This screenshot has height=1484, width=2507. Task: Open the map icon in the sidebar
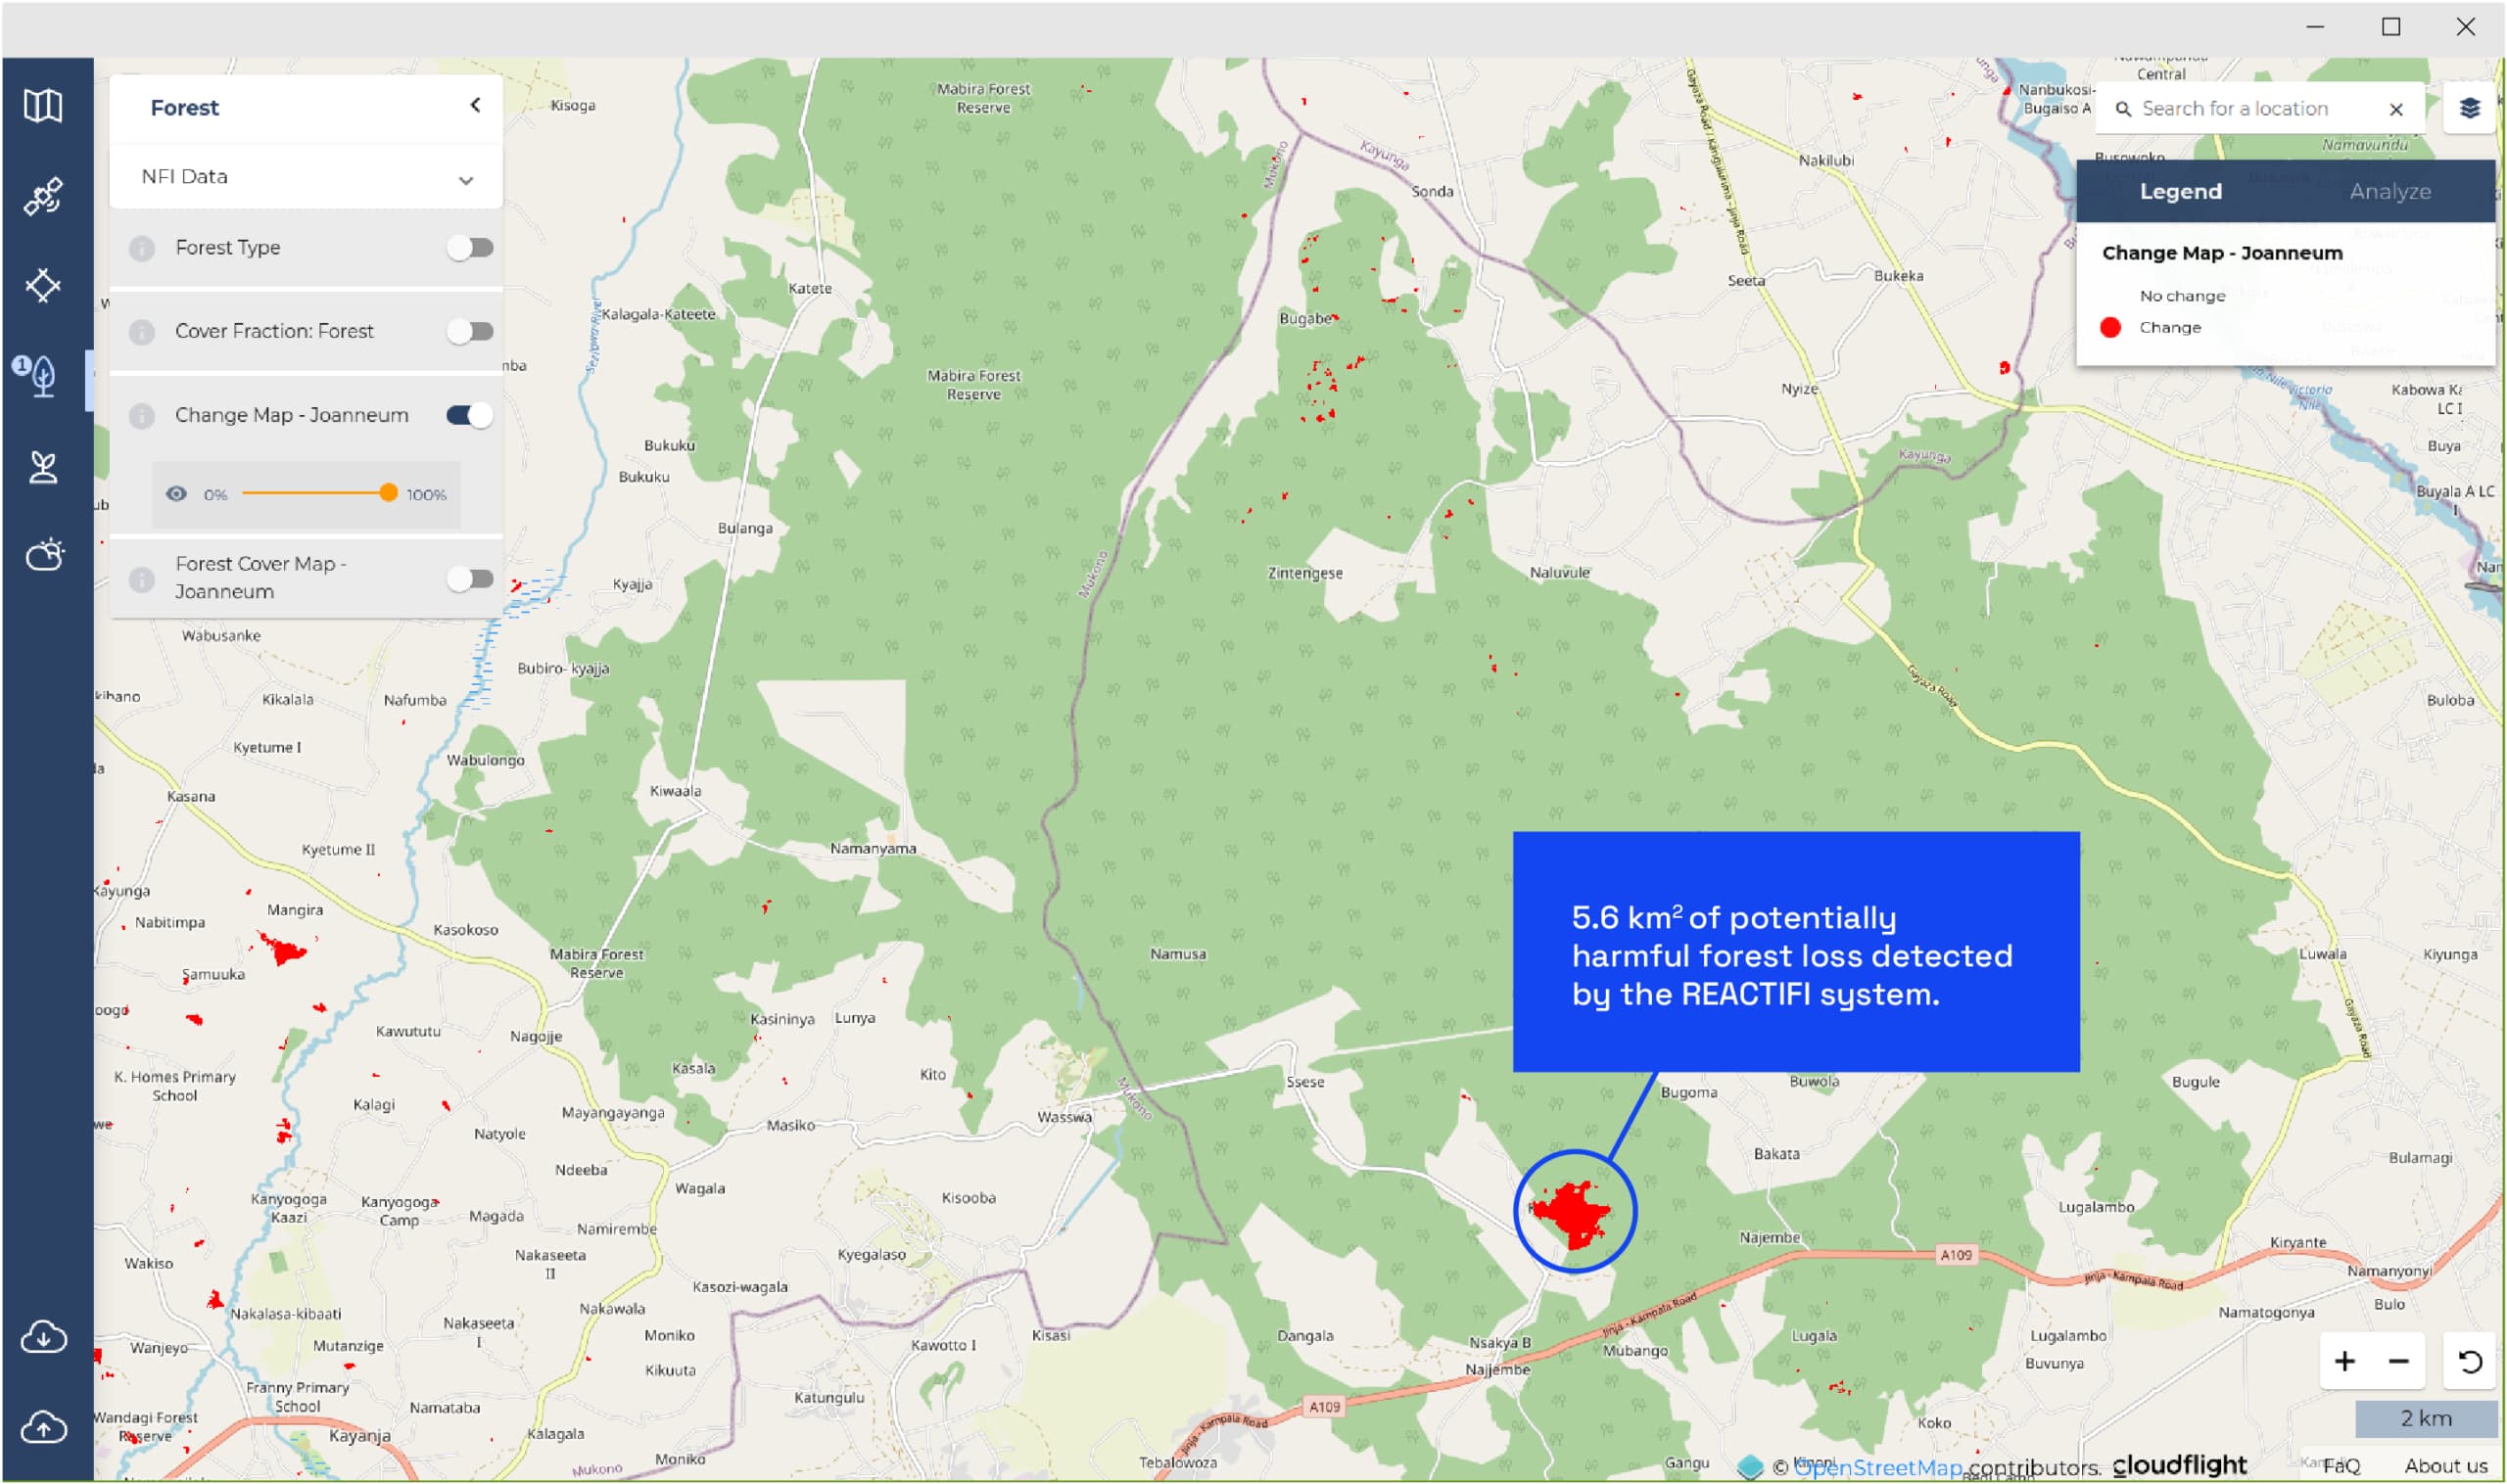pyautogui.click(x=43, y=106)
